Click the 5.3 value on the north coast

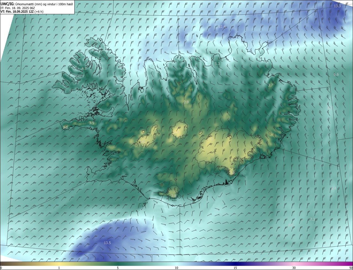pyautogui.click(x=217, y=63)
